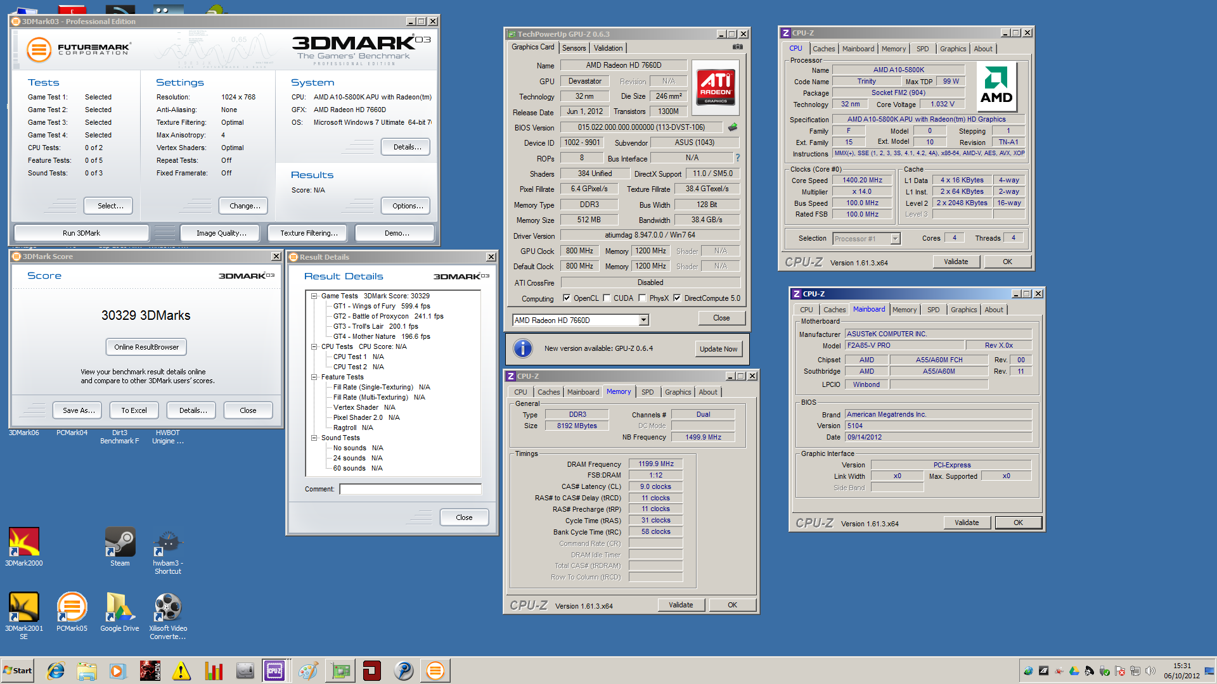Click the GPU-Z screenshot camera icon
This screenshot has height=684, width=1217.
[x=738, y=47]
